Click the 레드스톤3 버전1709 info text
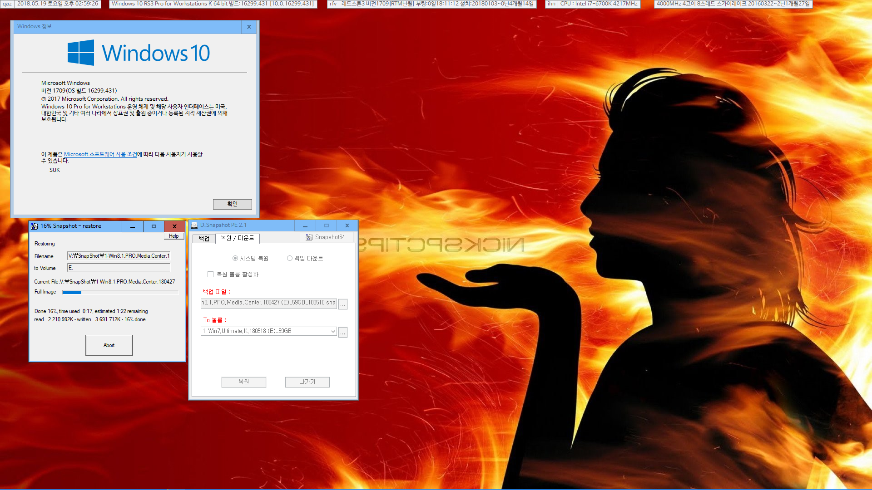Image resolution: width=872 pixels, height=490 pixels. coord(438,4)
